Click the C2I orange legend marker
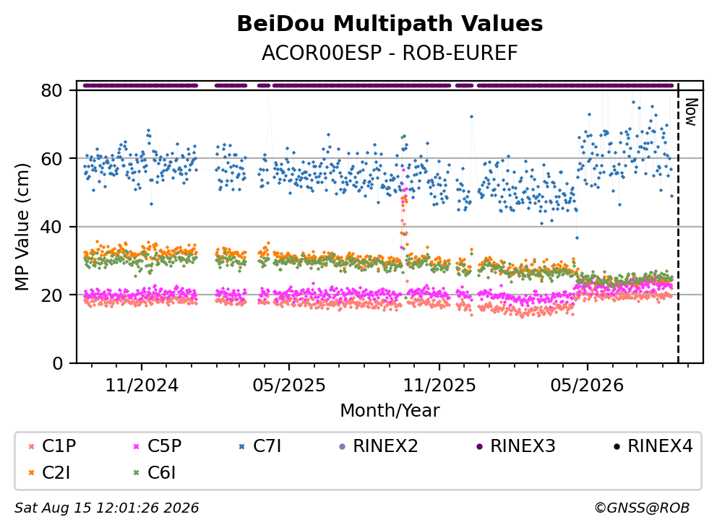The height and width of the screenshot is (530, 717). tap(31, 473)
